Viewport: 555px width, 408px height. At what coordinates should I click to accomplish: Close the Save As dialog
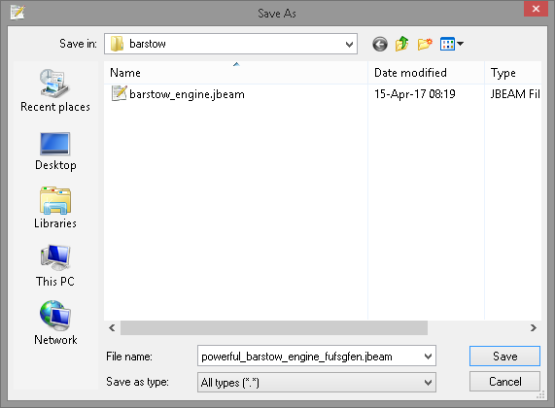click(536, 9)
